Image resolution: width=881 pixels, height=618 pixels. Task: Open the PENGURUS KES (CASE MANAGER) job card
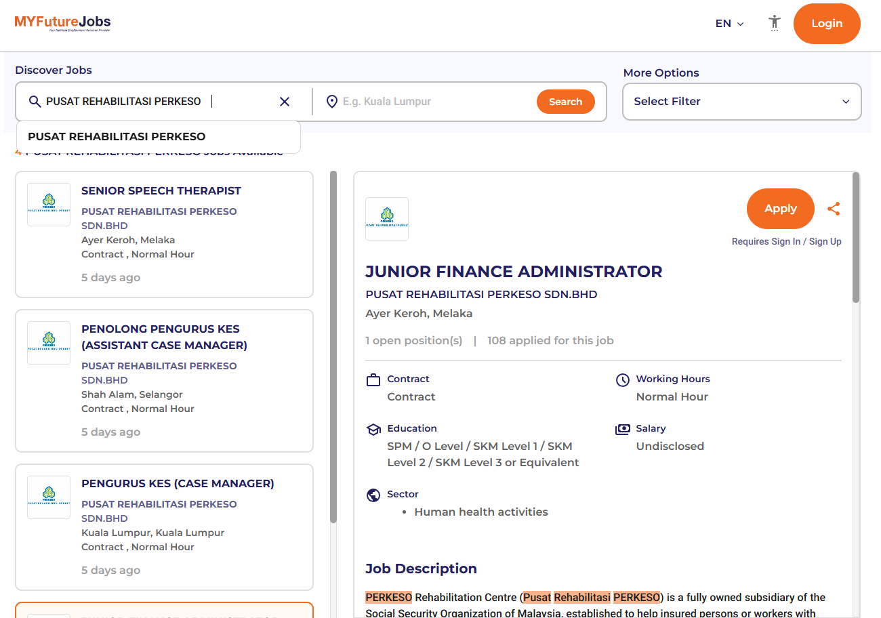[164, 527]
